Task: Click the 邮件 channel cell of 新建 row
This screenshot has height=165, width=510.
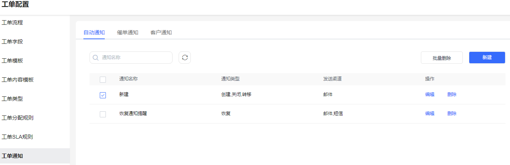Action: (x=328, y=94)
